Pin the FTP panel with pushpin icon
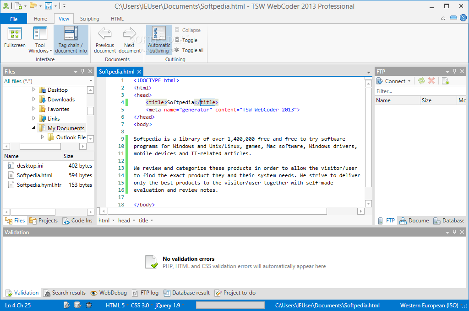 click(454, 71)
